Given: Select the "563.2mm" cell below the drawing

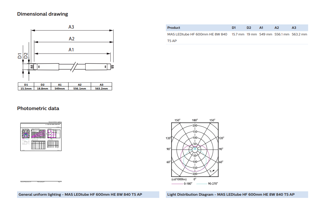Looking at the screenshot, I should tap(101, 88).
